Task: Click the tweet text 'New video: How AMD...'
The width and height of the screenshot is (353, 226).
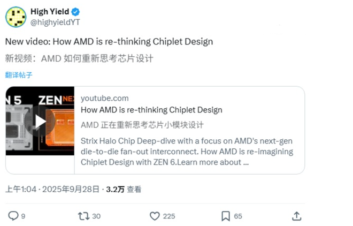Action: coord(109,42)
